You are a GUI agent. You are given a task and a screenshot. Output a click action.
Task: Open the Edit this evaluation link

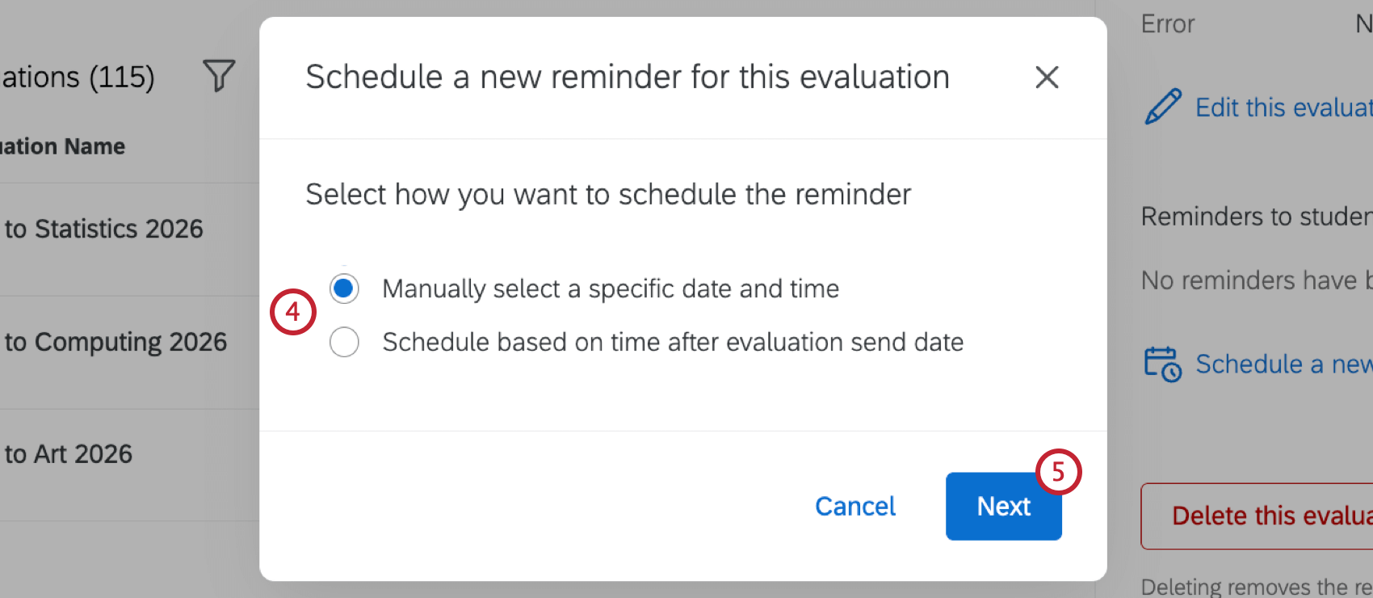pos(1283,107)
